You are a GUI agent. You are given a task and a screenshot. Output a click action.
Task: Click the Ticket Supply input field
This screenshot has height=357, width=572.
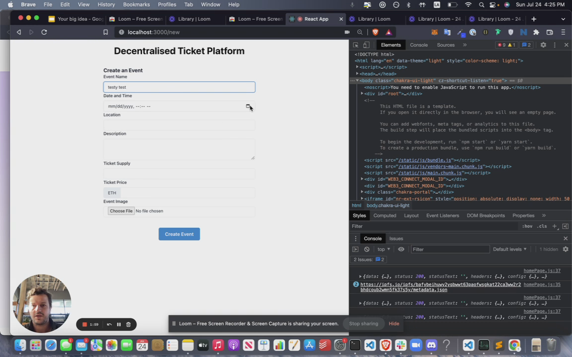tap(179, 174)
